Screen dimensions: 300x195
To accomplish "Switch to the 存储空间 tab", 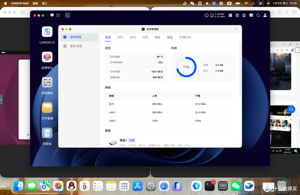I will [x=185, y=37].
